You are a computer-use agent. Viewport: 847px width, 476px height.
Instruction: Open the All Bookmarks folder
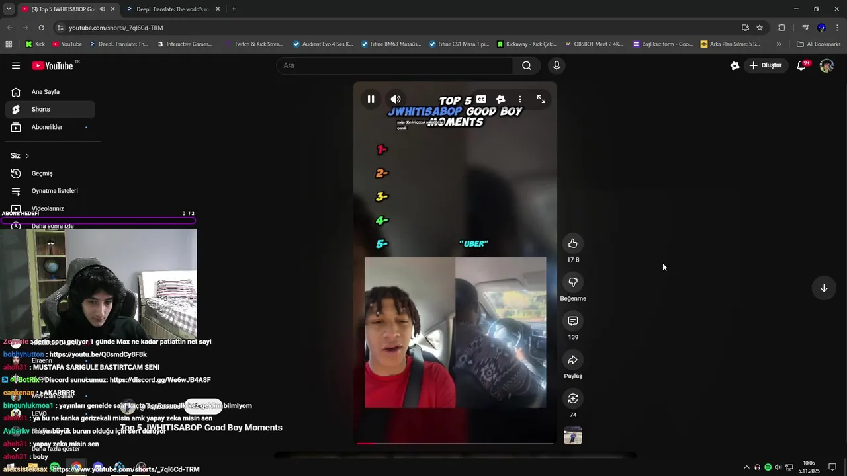click(819, 44)
